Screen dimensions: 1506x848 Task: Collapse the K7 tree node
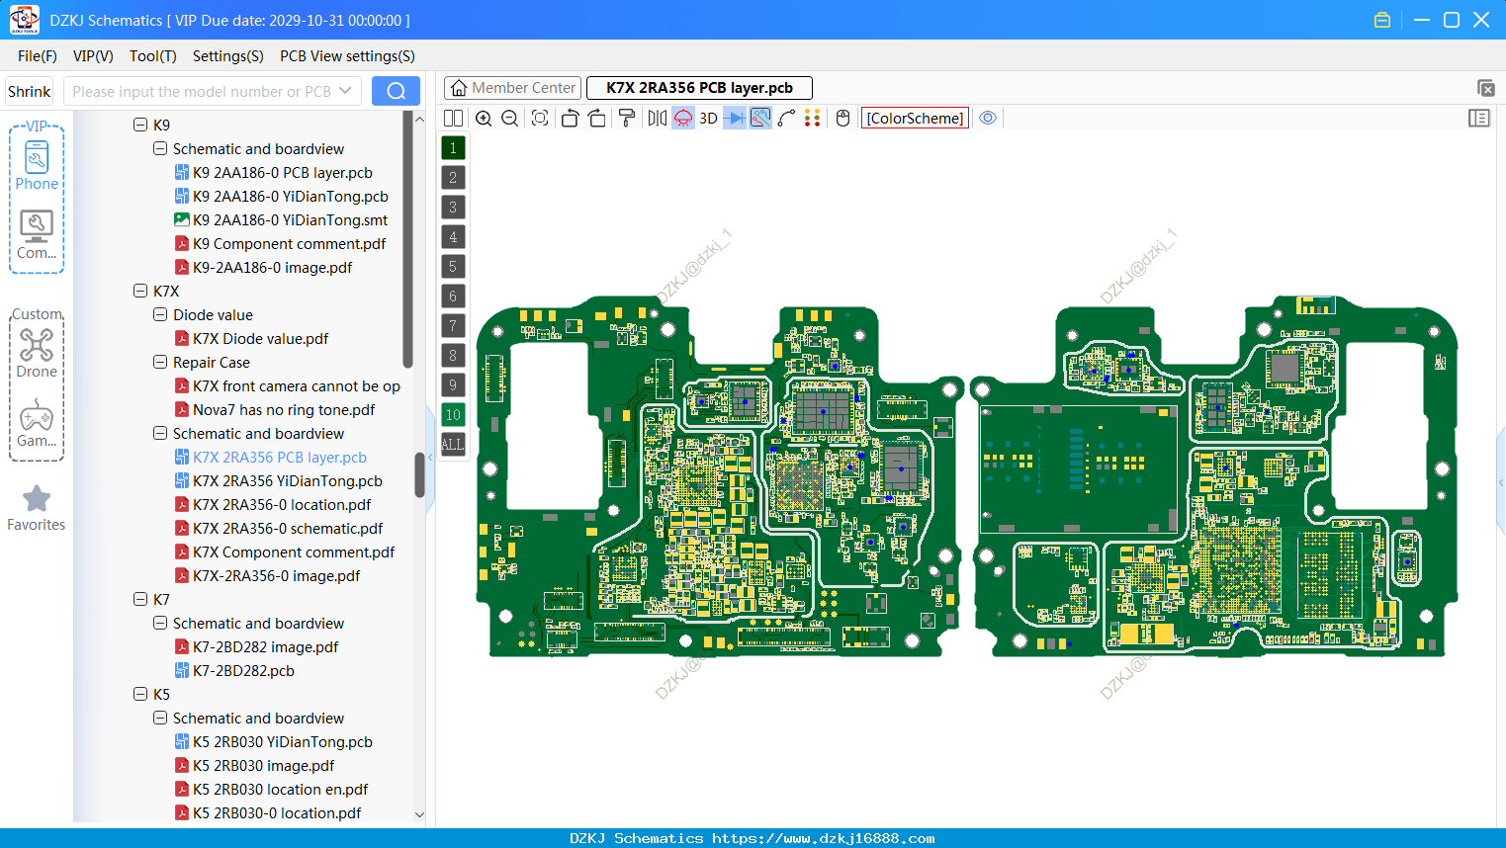[140, 600]
